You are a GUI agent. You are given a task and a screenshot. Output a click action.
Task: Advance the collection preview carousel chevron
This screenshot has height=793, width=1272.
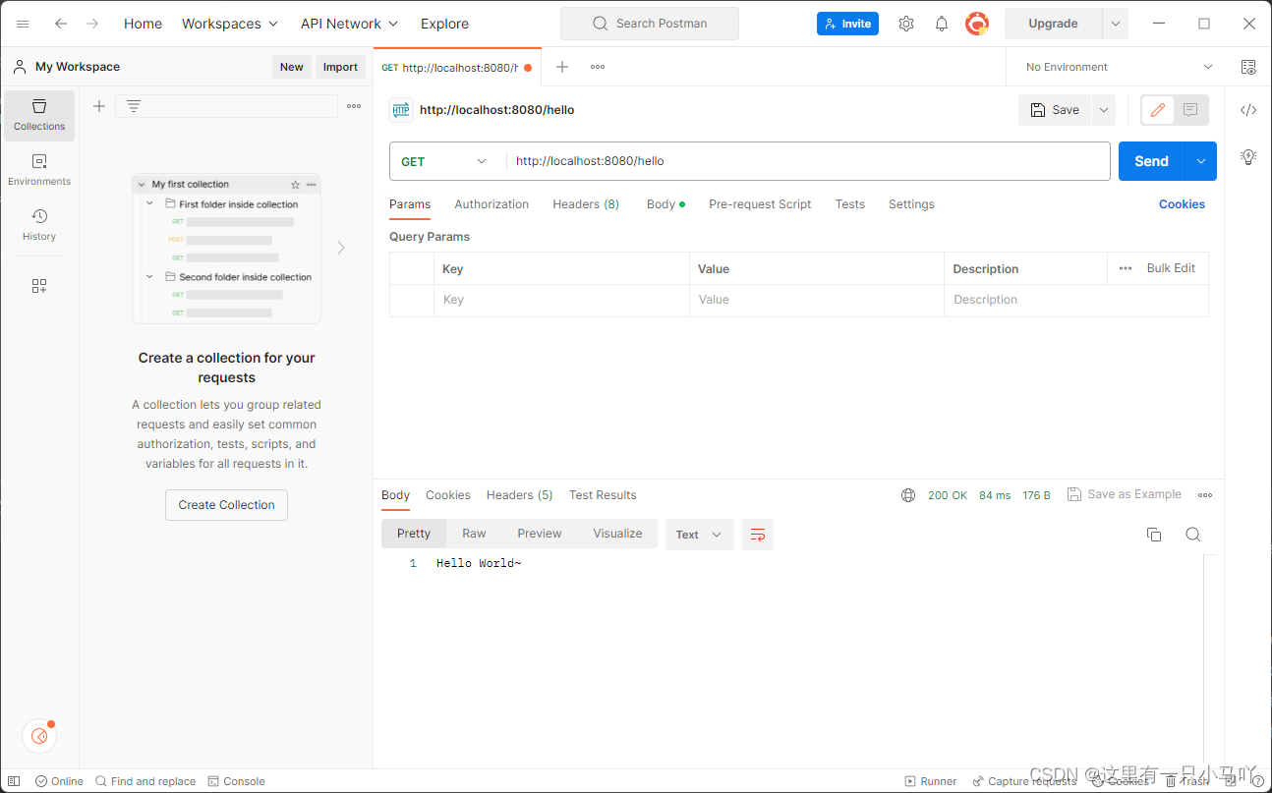pos(341,248)
